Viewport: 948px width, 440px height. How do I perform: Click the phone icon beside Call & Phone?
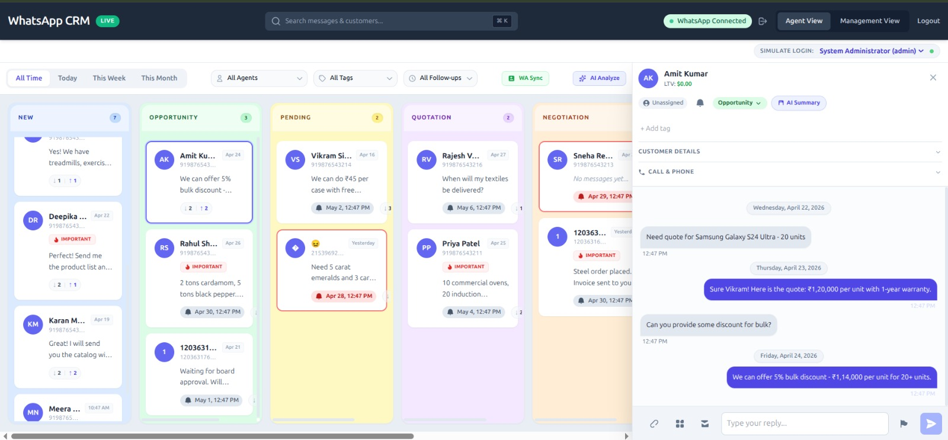pos(642,172)
